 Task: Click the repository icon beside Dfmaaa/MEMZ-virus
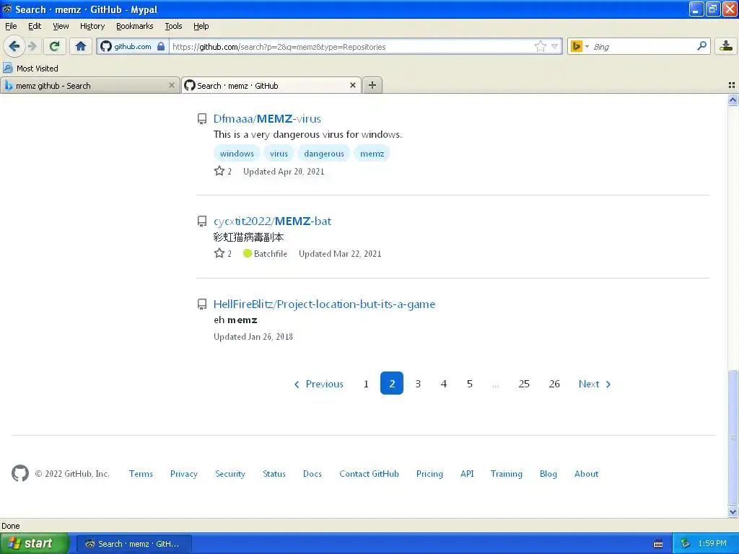point(202,119)
